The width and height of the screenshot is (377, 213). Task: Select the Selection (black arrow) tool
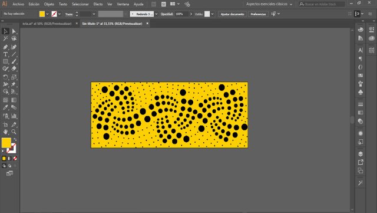click(x=5, y=31)
